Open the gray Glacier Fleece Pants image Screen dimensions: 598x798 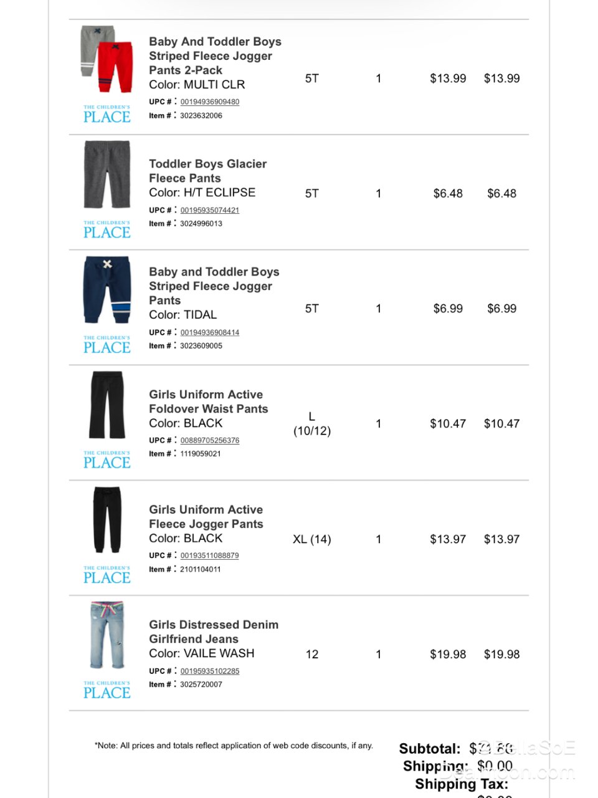tap(107, 175)
